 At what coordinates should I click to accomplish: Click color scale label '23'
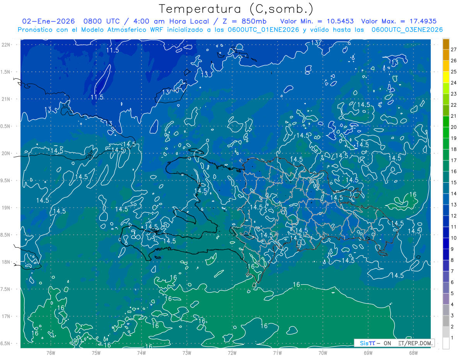click(454, 94)
